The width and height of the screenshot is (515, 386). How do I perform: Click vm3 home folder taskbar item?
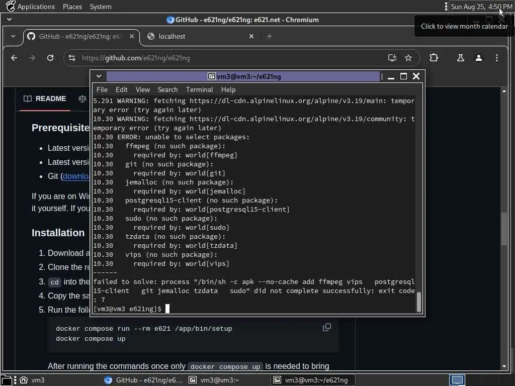(x=32, y=380)
